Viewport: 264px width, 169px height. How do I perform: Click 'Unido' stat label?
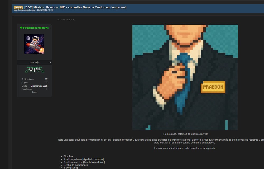coord(24,86)
